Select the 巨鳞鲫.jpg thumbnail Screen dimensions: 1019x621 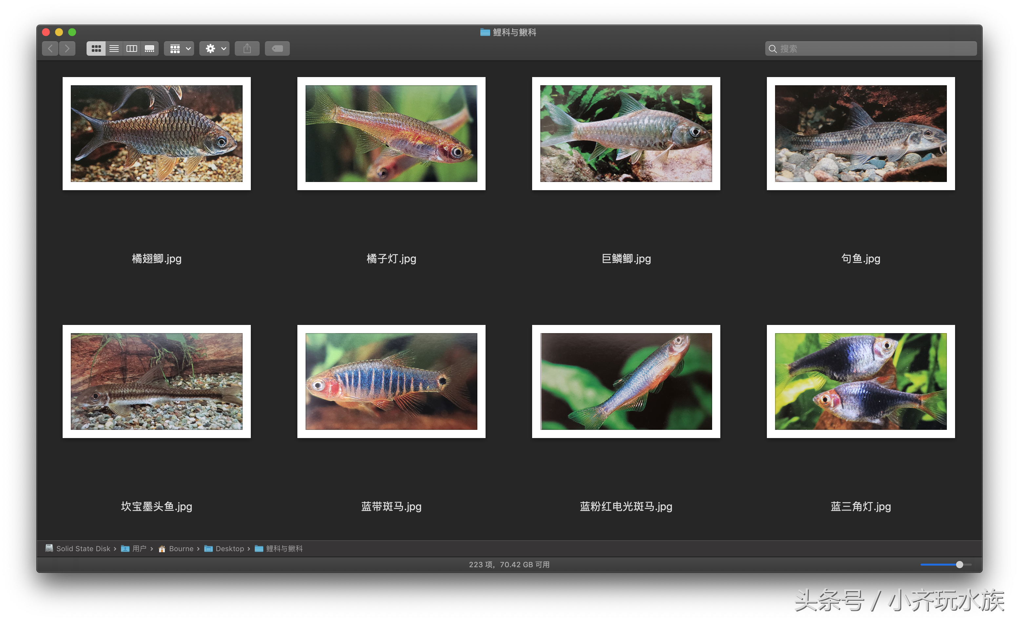pos(626,133)
